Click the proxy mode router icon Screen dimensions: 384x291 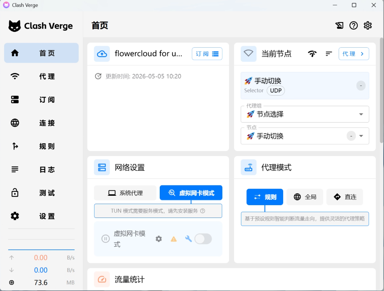coord(248,168)
